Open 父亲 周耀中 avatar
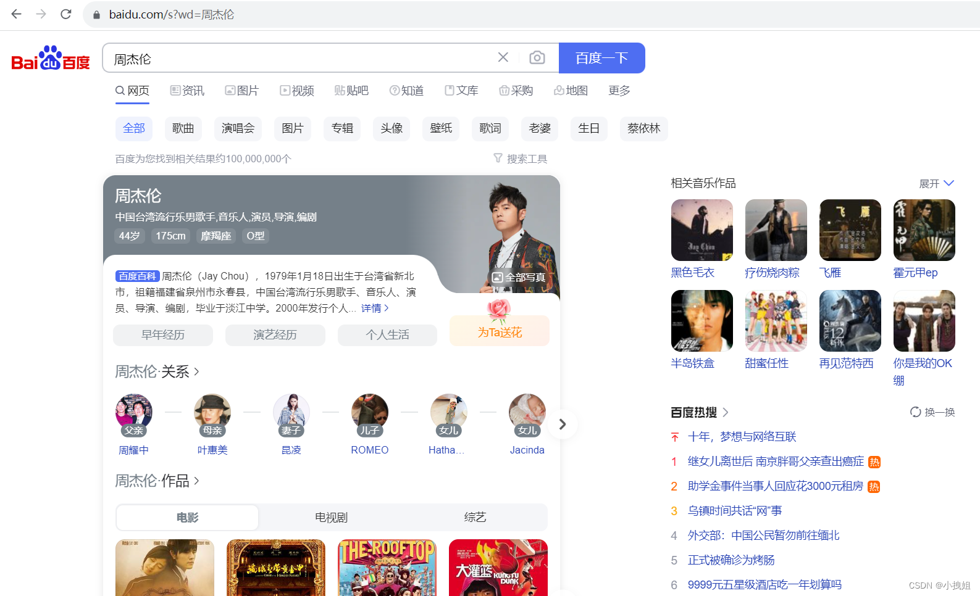Image resolution: width=980 pixels, height=596 pixels. pos(133,412)
